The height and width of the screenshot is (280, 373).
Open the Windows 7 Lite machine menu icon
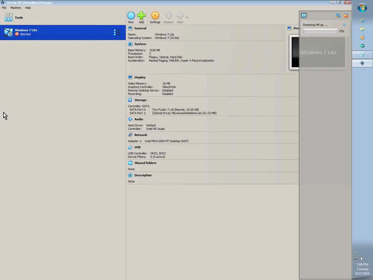click(x=117, y=33)
